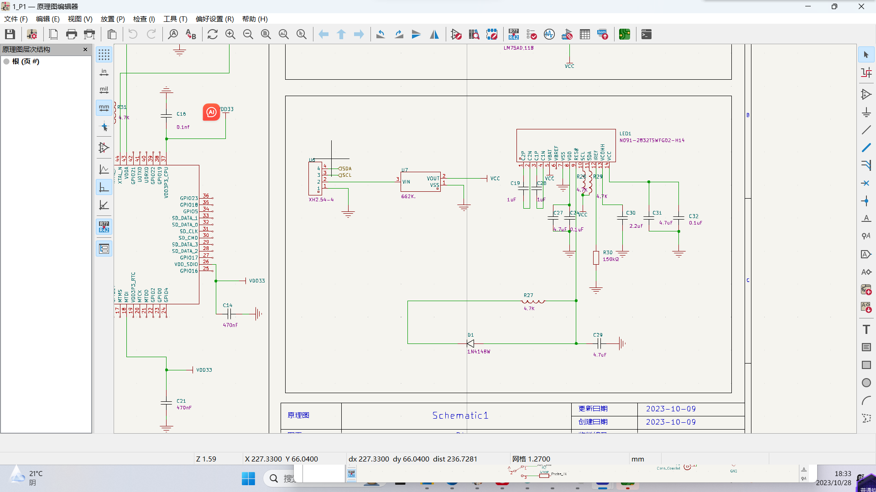Toggle automatic annotation in left toolbar

(x=104, y=226)
